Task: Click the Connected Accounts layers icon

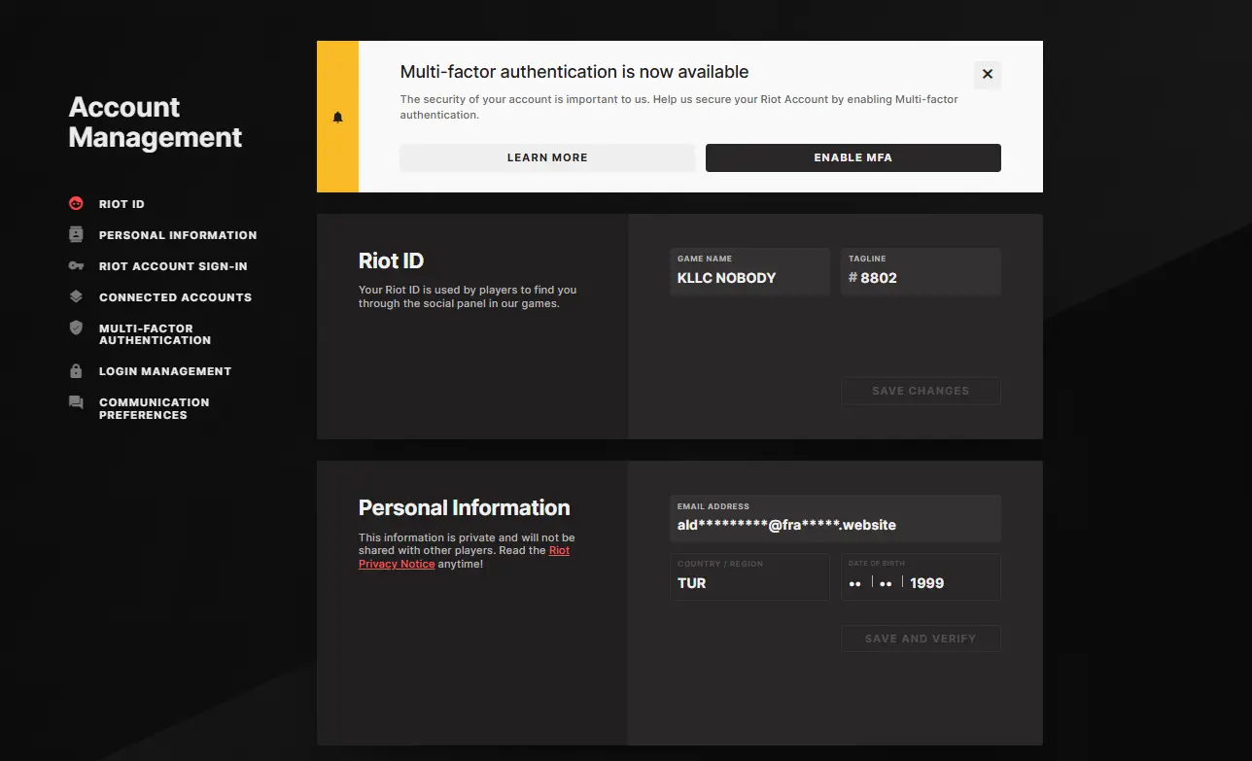Action: click(x=76, y=297)
